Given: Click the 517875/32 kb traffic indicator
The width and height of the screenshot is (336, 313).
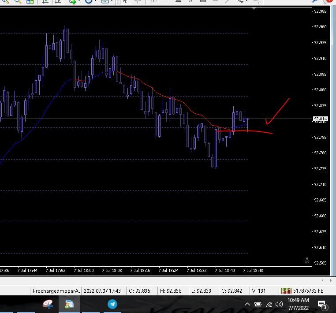Looking at the screenshot, I should pyautogui.click(x=308, y=291).
